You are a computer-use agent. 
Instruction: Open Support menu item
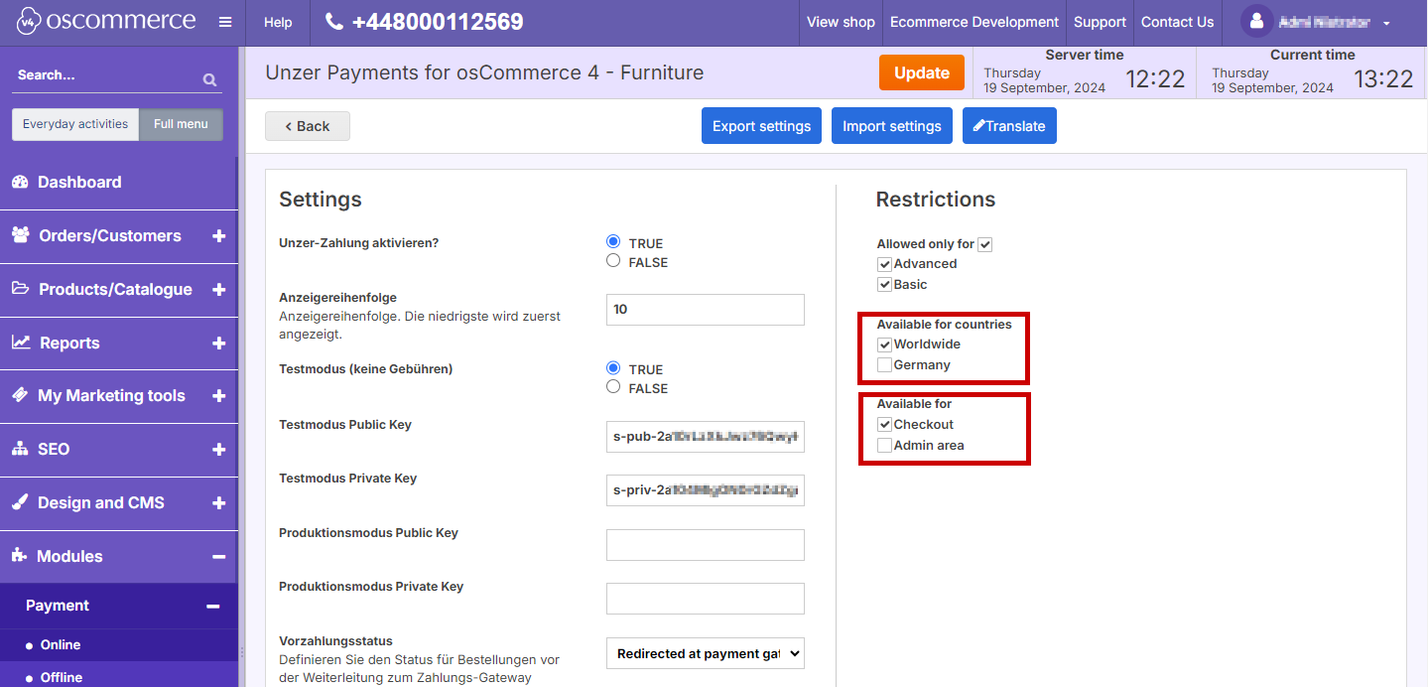1100,22
